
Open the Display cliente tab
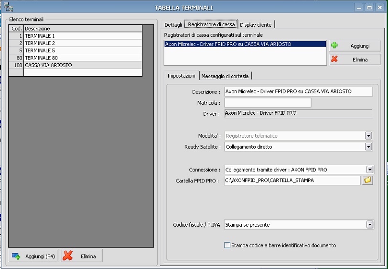point(256,25)
